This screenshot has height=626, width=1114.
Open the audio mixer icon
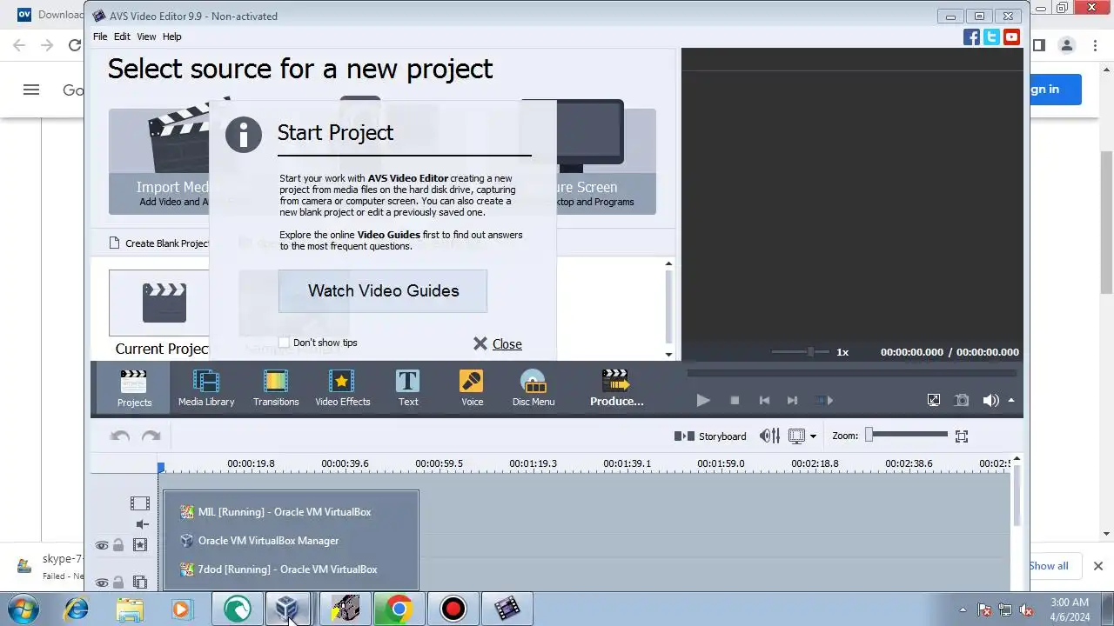[x=769, y=436]
